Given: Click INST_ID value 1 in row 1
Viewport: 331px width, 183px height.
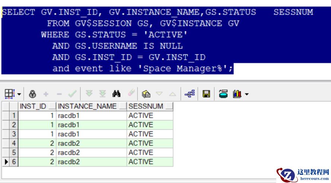Looking at the screenshot, I should tap(37, 115).
